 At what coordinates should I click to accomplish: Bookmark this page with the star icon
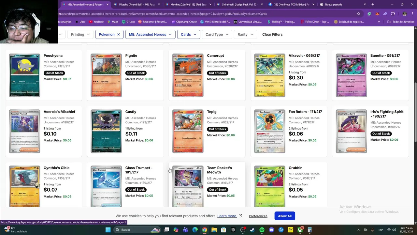[x=359, y=14]
